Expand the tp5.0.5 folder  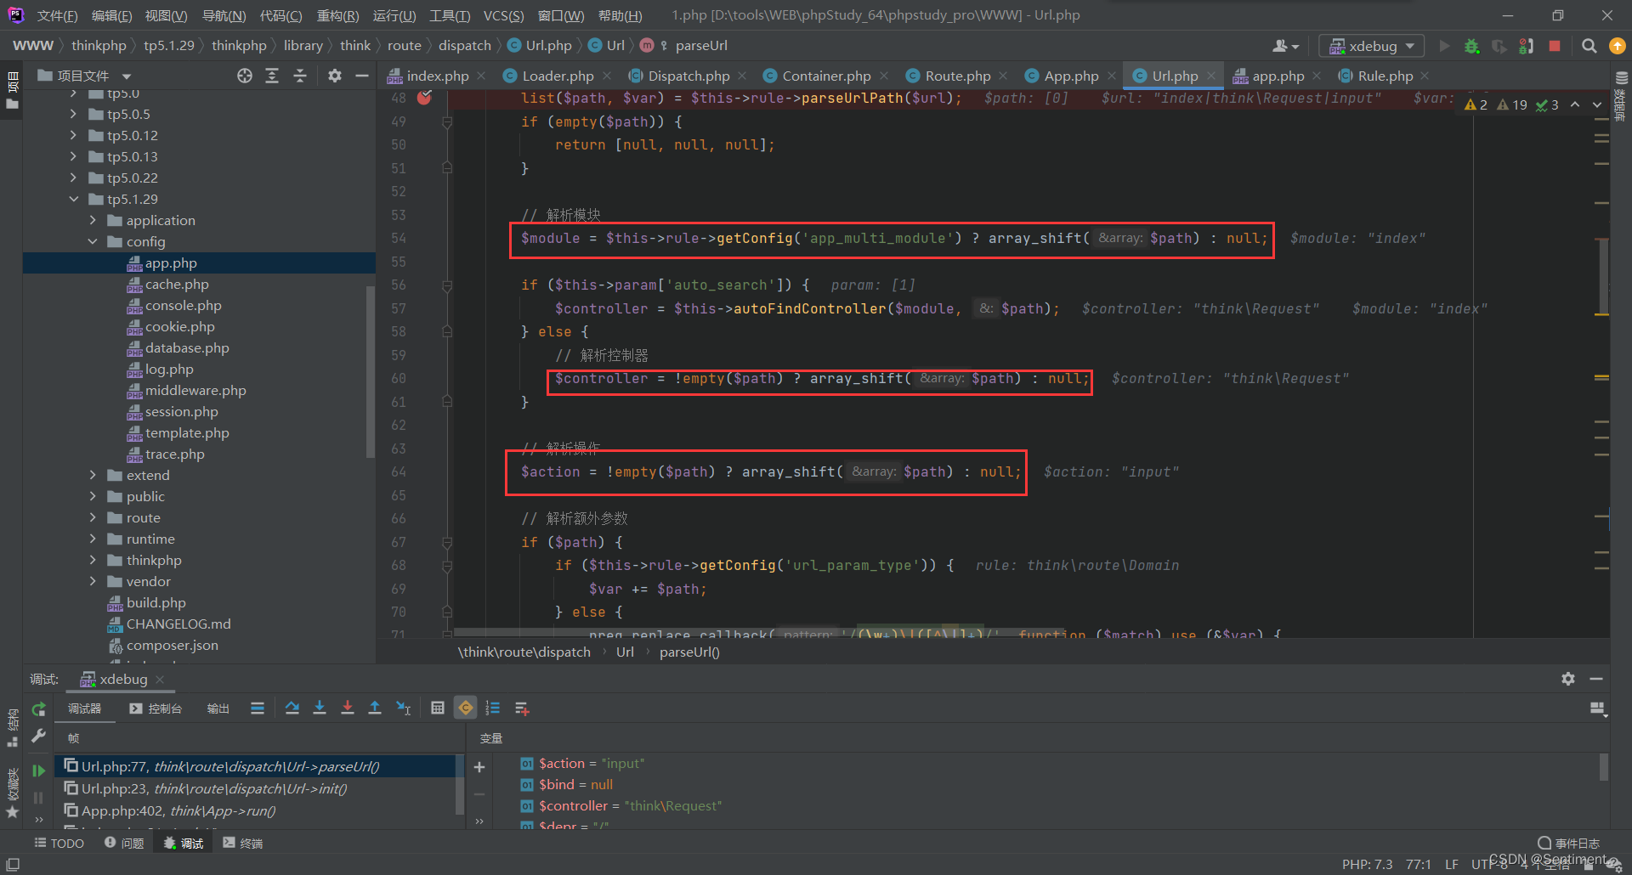pos(73,114)
